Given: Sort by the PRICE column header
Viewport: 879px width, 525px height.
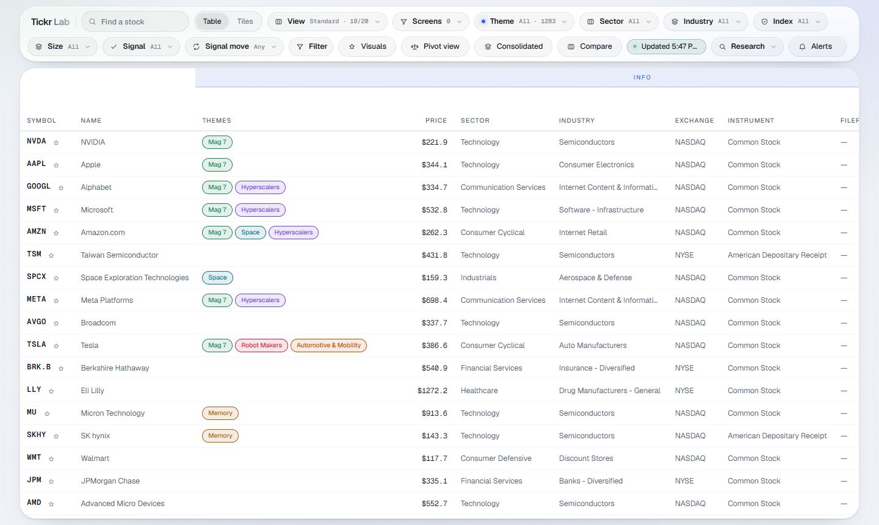Looking at the screenshot, I should (436, 121).
